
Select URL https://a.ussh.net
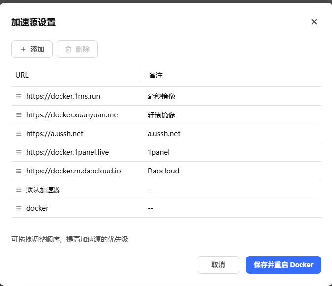[x=55, y=134]
